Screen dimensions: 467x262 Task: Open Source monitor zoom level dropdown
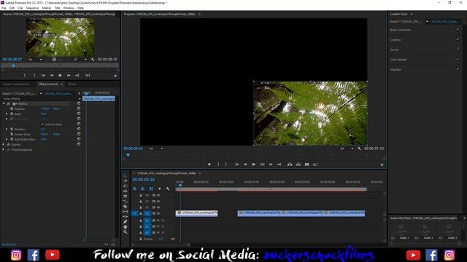click(35, 60)
